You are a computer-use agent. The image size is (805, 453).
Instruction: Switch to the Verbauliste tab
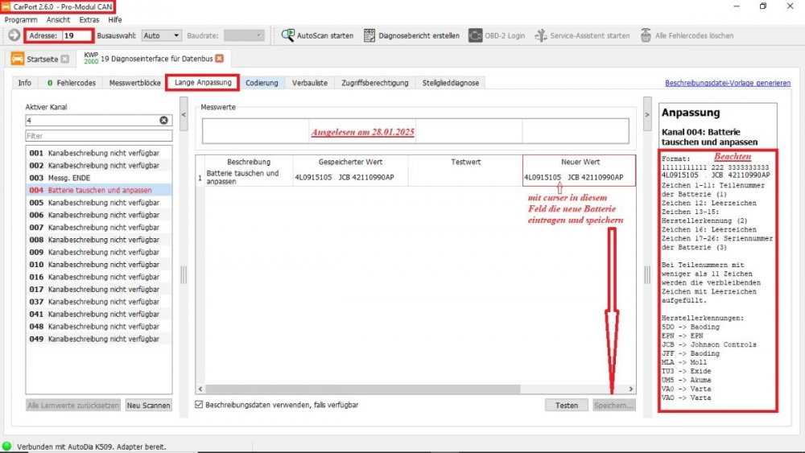click(x=310, y=83)
